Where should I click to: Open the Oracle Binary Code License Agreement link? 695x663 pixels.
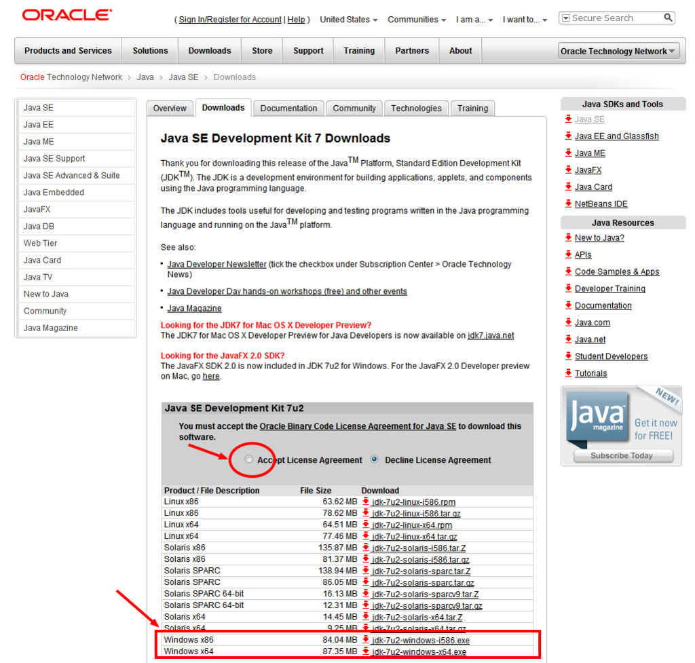[x=358, y=426]
